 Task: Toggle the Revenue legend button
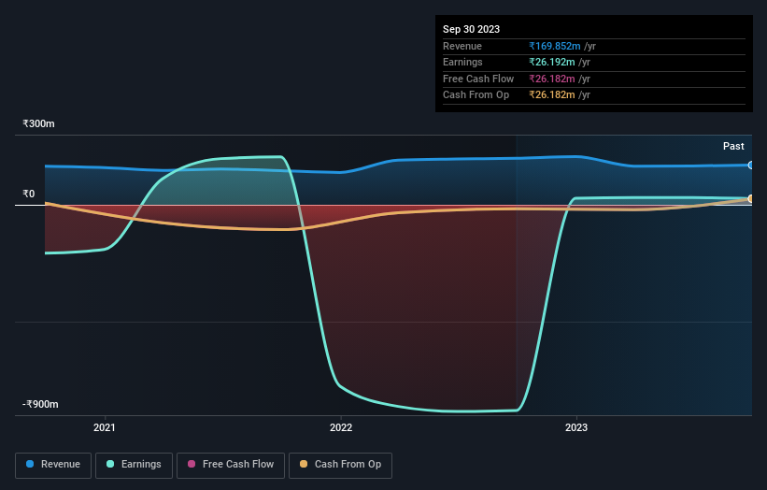coord(53,465)
